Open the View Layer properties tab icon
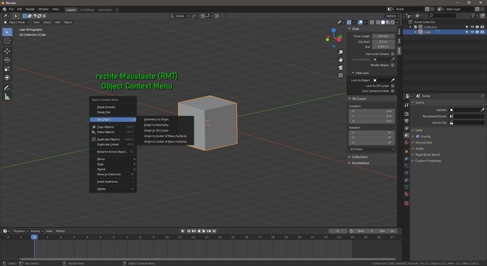Viewport: 487px width, 266px height. [x=406, y=128]
